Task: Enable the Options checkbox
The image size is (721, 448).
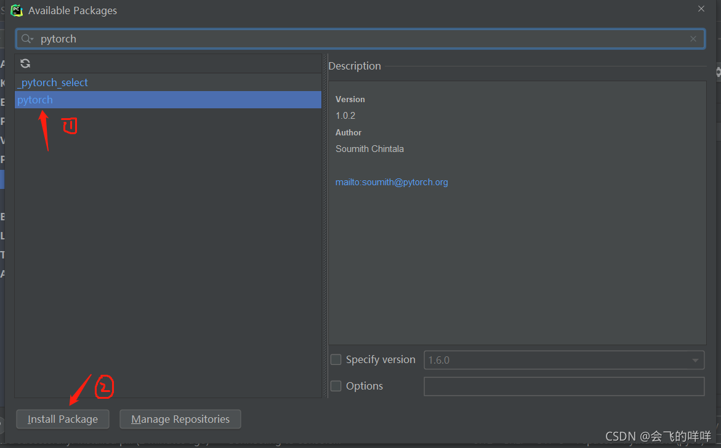Action: click(336, 386)
